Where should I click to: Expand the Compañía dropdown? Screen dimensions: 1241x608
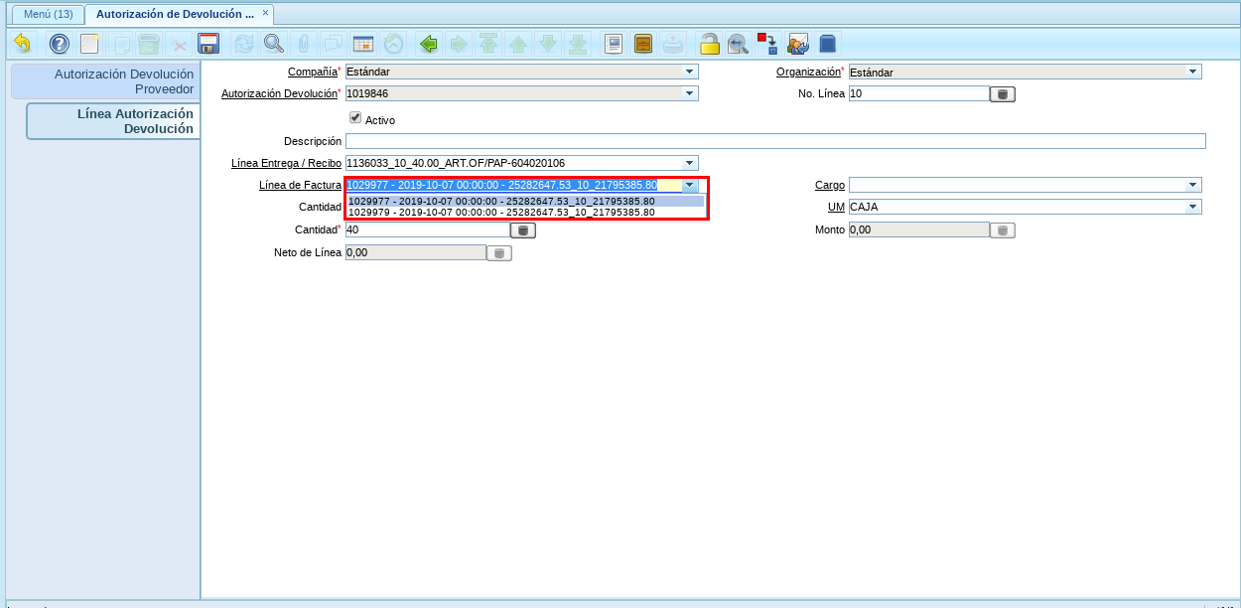(x=690, y=72)
